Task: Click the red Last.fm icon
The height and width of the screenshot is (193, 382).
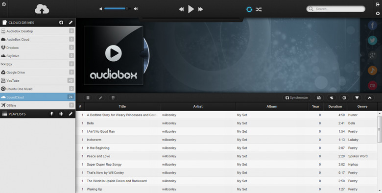Action: tap(372, 86)
